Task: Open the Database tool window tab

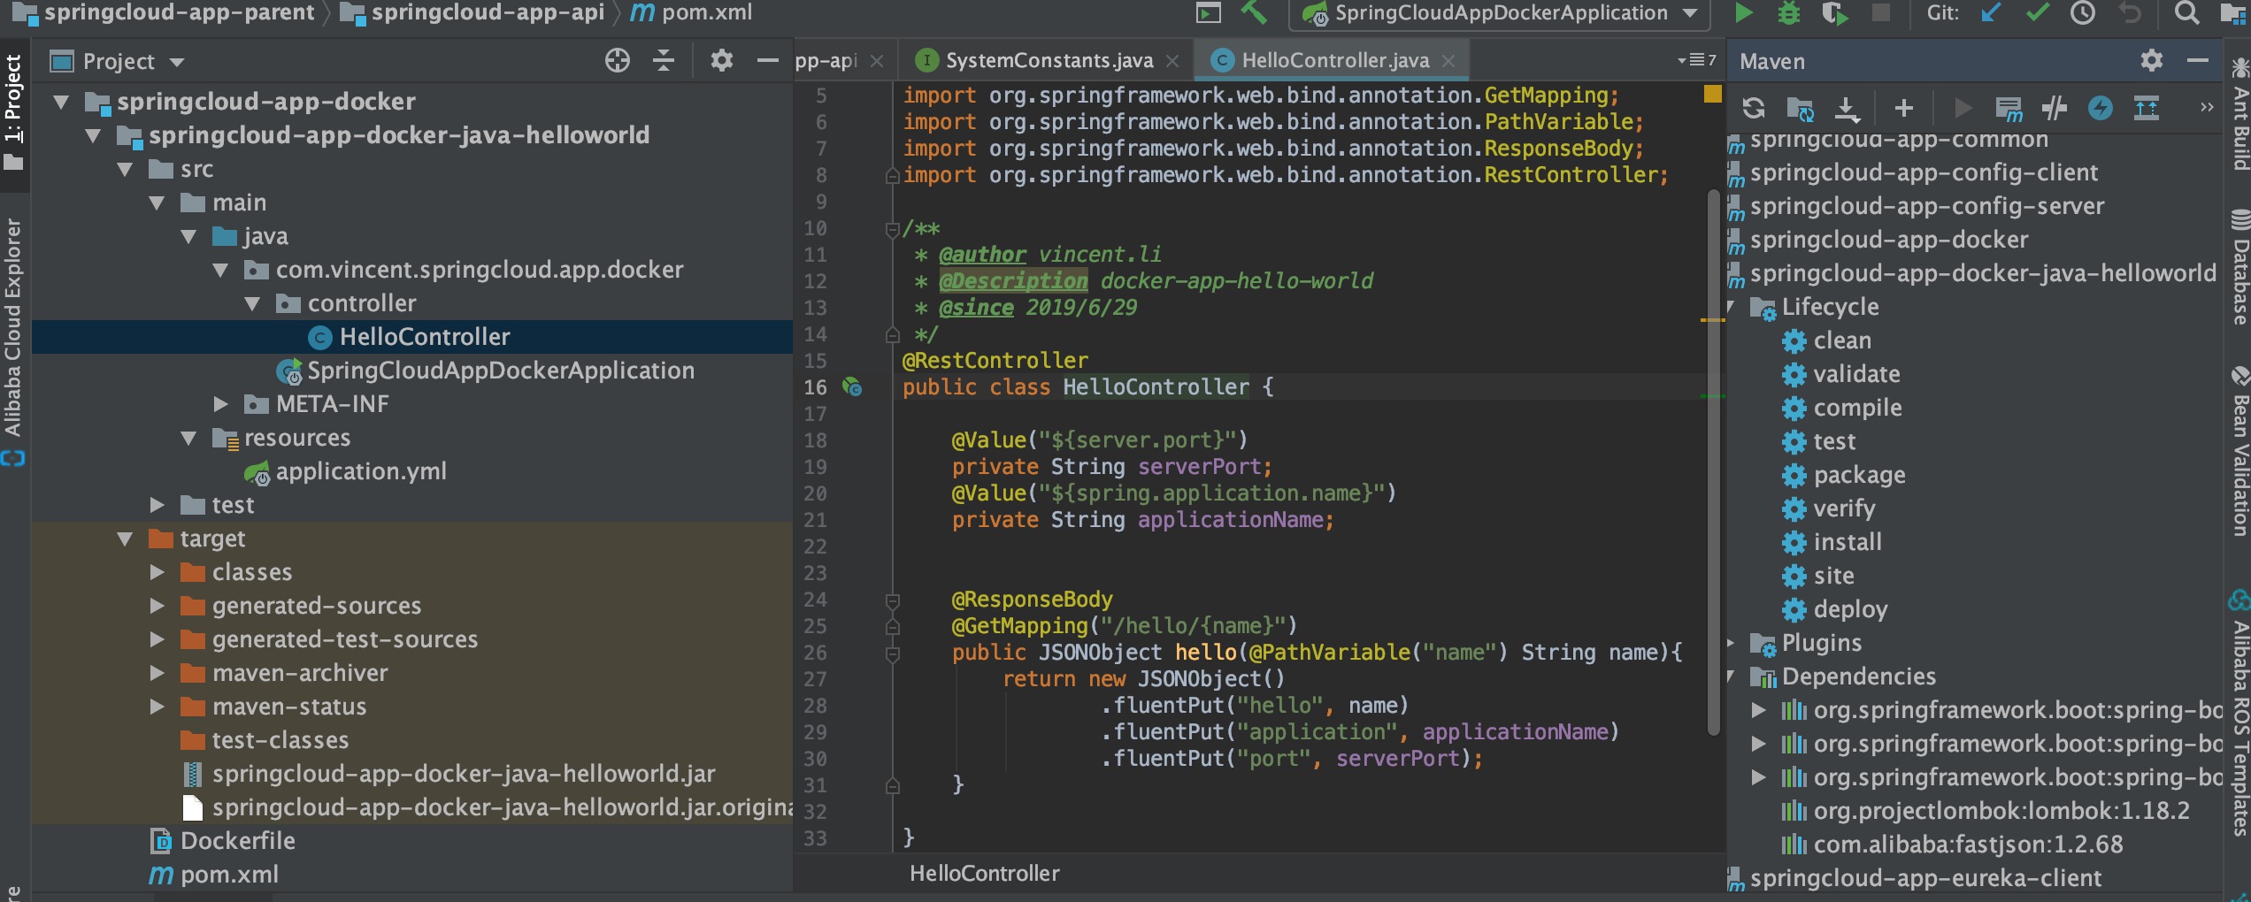Action: click(2239, 268)
